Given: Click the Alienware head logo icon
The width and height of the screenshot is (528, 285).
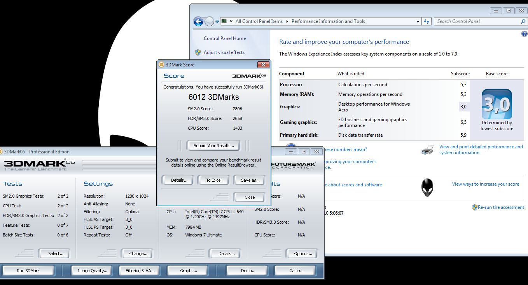Looking at the screenshot, I should [x=427, y=187].
